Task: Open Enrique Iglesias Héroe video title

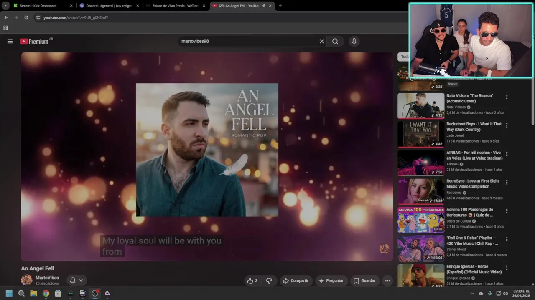Action: pos(474,269)
